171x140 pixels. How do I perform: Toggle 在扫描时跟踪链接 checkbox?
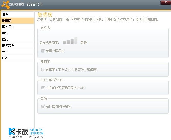coord(43,106)
